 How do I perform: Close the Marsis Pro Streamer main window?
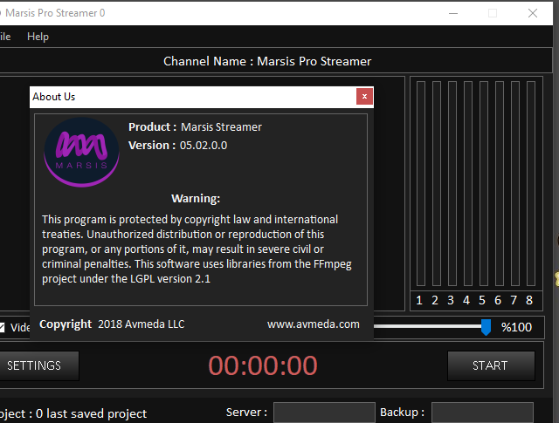[533, 13]
